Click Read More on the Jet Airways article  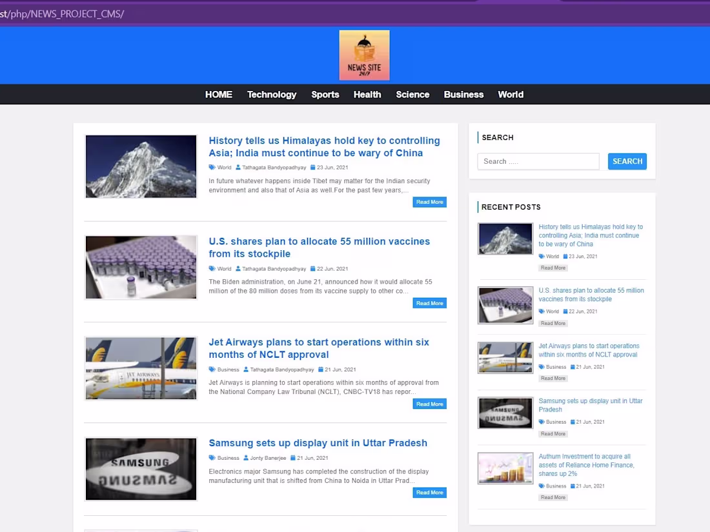click(x=429, y=404)
